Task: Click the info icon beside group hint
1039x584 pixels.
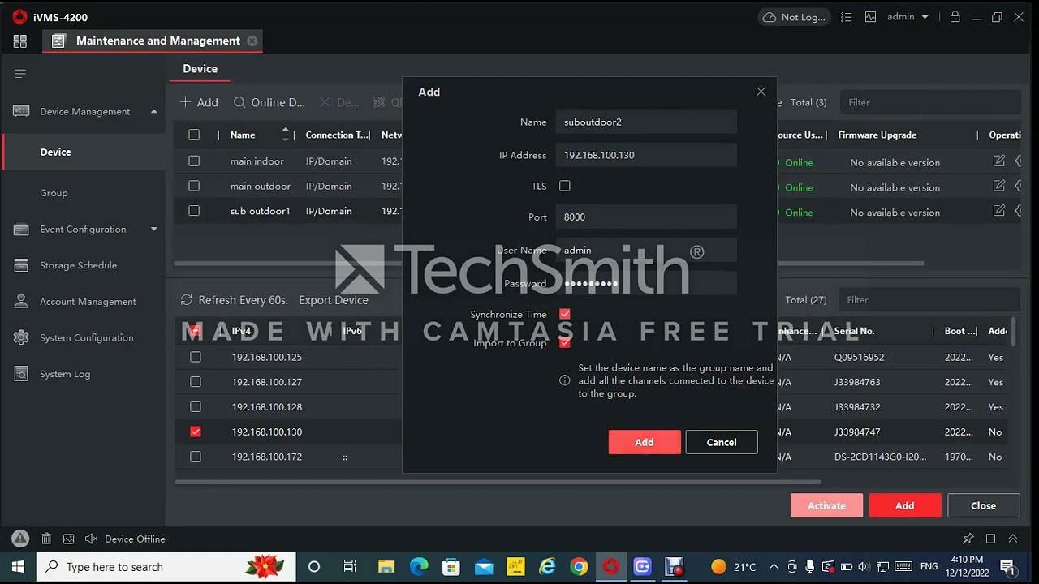Action: [565, 380]
